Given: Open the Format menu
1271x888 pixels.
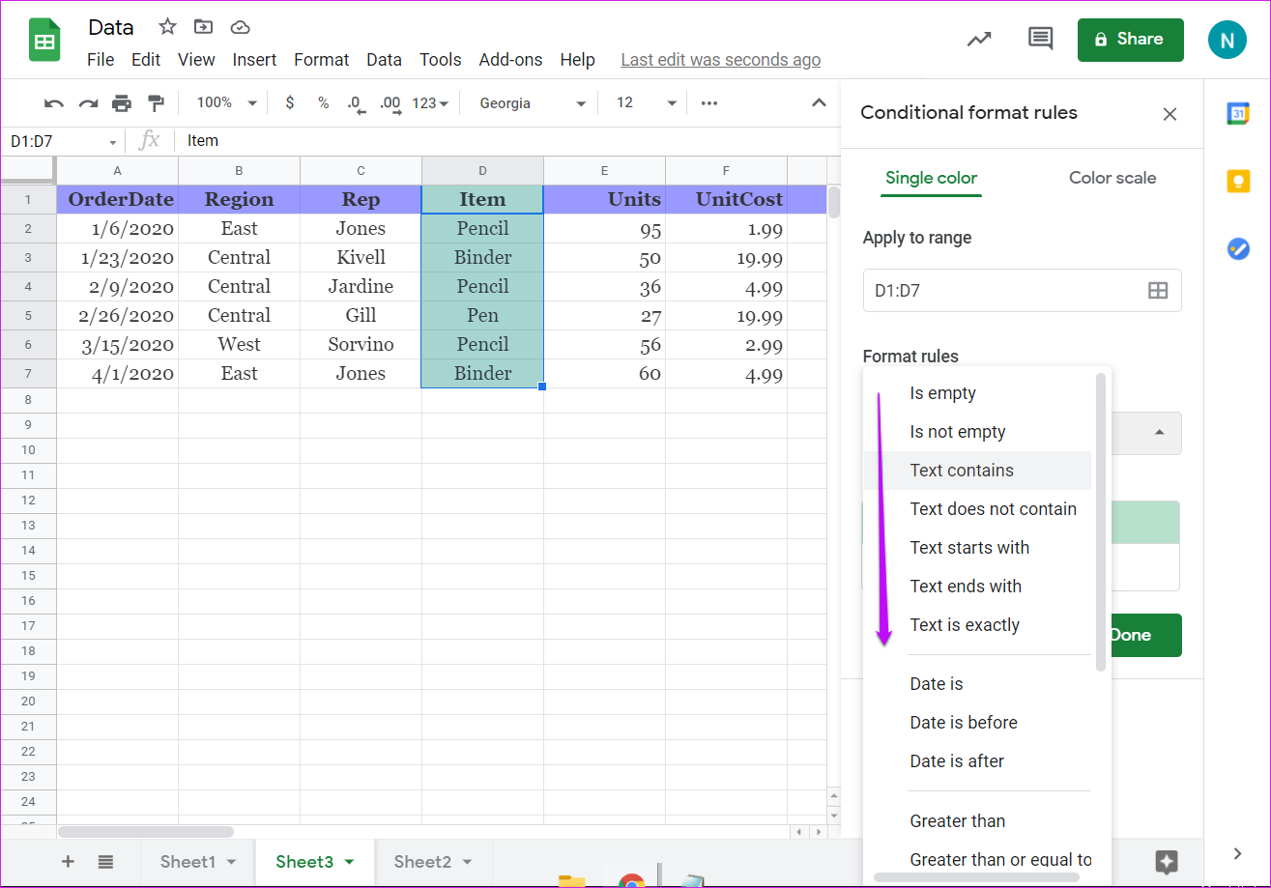Looking at the screenshot, I should pyautogui.click(x=322, y=60).
